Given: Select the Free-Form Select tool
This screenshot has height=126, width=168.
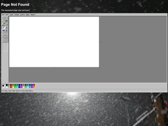Looking at the screenshot, I should tap(3, 17).
